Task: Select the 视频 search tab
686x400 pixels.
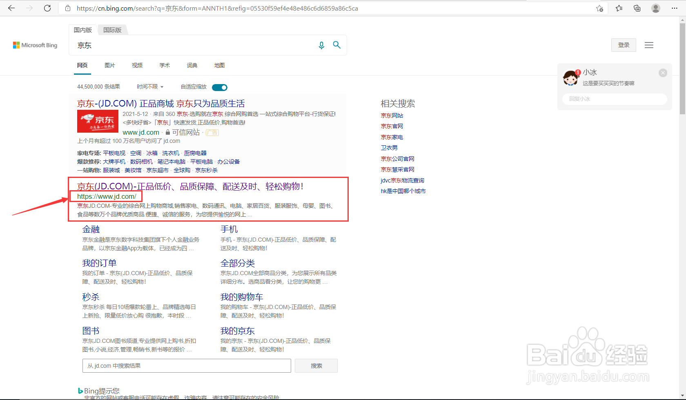Action: 137,65
